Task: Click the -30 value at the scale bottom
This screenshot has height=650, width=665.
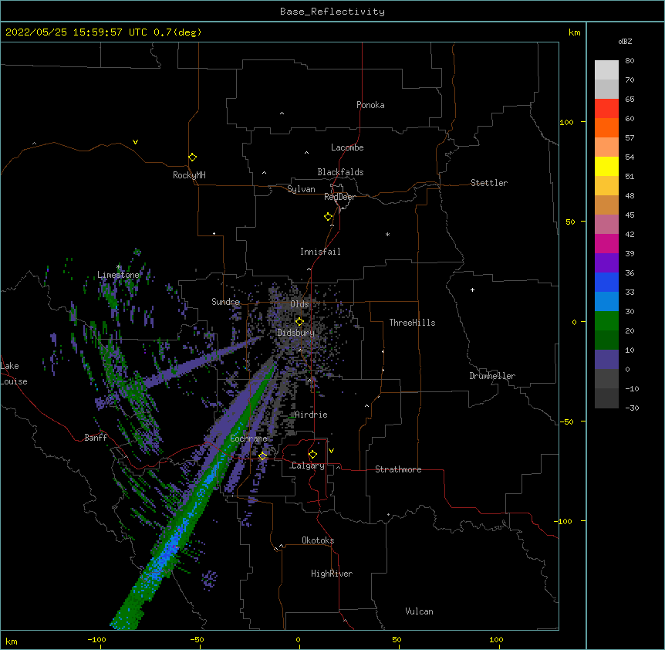Action: coord(632,408)
